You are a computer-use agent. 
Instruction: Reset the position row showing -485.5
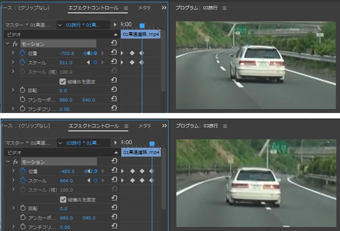pos(114,170)
